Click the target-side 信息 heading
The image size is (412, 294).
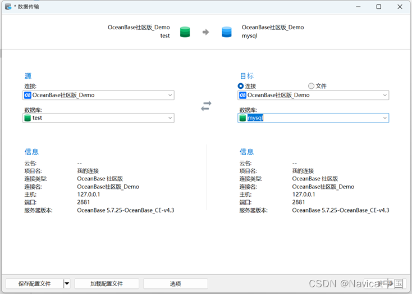coord(246,152)
